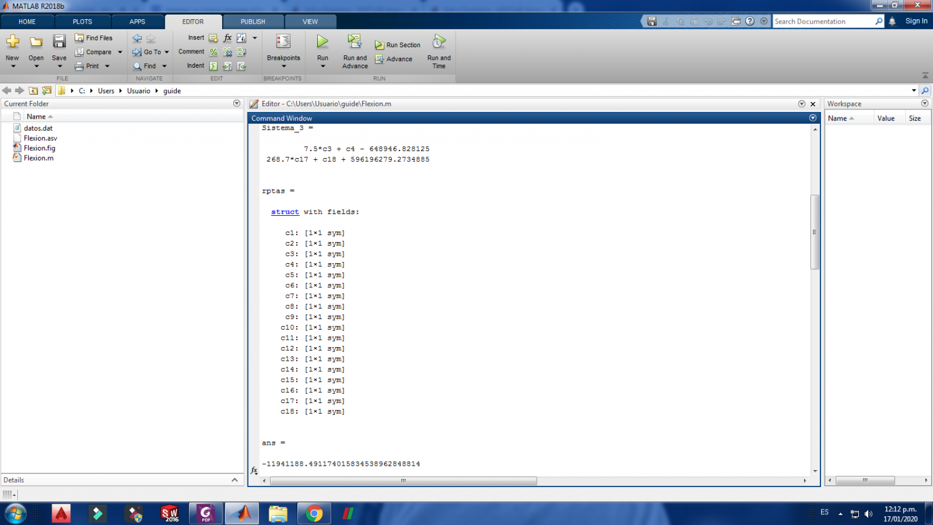Switch to the PUBLISH tab
This screenshot has width=933, height=525.
click(253, 22)
